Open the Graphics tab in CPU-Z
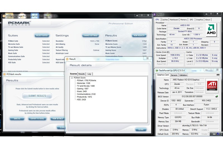This screenshot has width=223, height=149. [x=200, y=20]
